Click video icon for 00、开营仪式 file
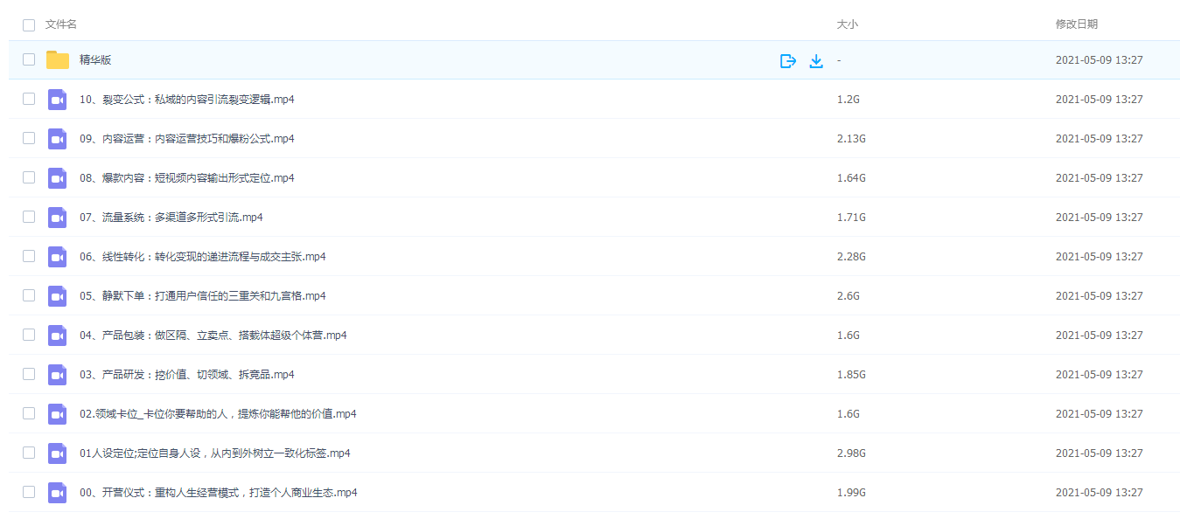This screenshot has width=1180, height=519. pyautogui.click(x=58, y=493)
